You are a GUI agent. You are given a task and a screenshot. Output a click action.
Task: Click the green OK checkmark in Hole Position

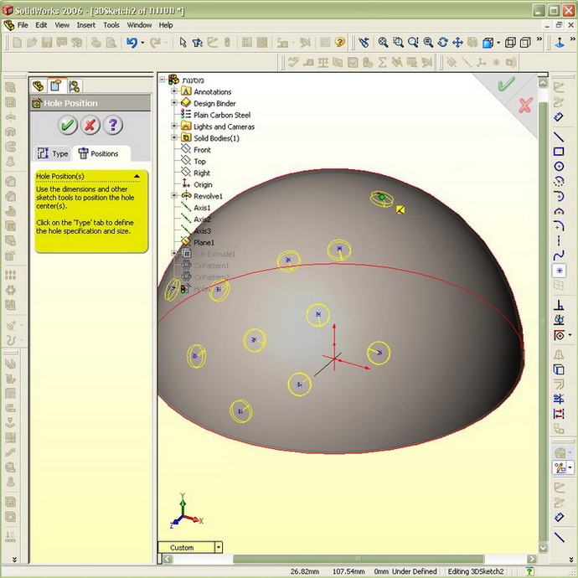[68, 126]
